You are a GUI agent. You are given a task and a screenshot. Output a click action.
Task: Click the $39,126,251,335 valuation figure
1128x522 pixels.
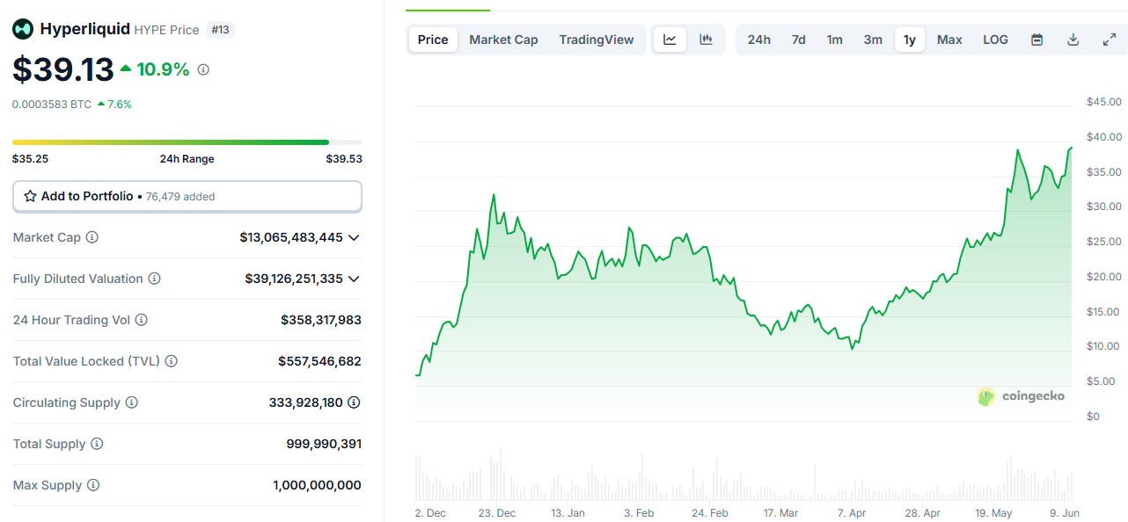[294, 279]
